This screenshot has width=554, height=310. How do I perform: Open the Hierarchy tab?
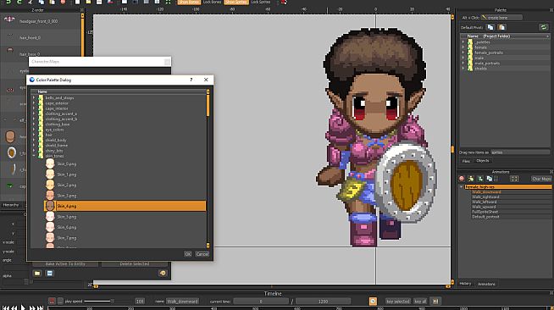tap(11, 205)
